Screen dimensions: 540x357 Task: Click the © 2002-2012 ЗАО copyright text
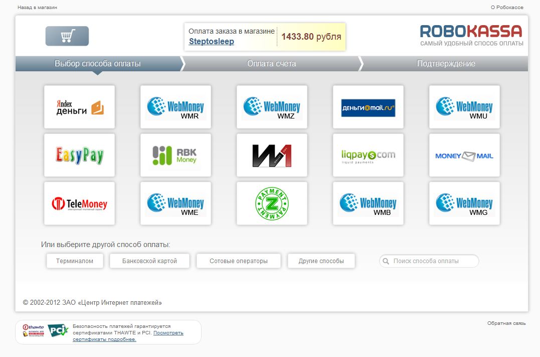coord(92,302)
